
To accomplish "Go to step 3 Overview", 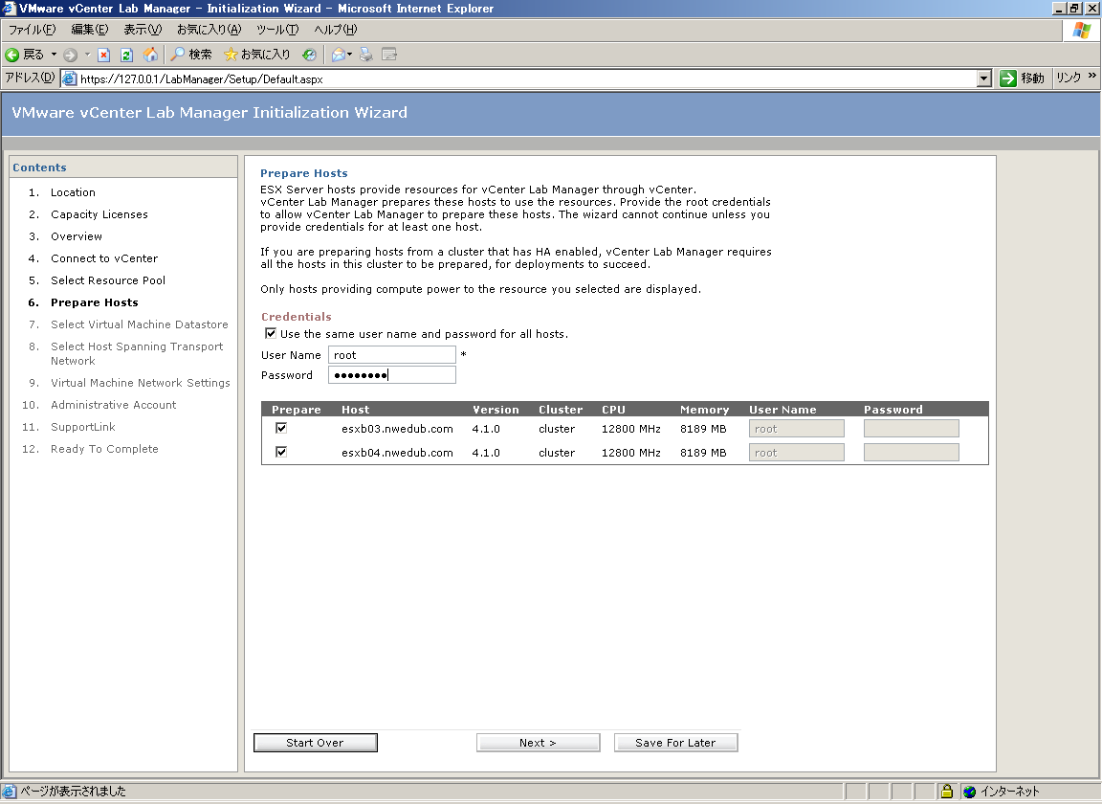I will point(77,236).
